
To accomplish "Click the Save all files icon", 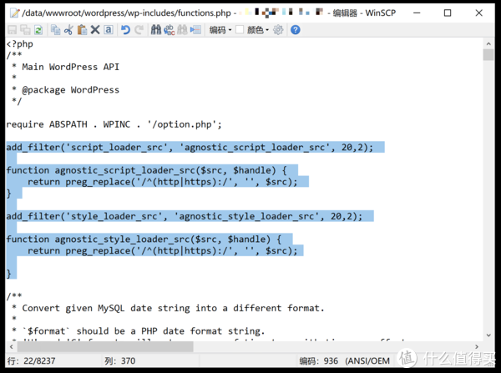I will [x=25, y=30].
